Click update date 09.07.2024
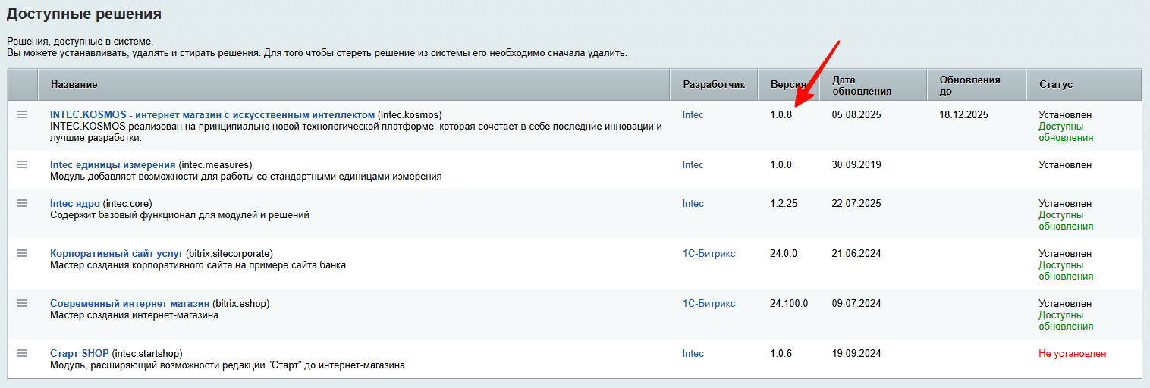The height and width of the screenshot is (388, 1150). coord(856,304)
